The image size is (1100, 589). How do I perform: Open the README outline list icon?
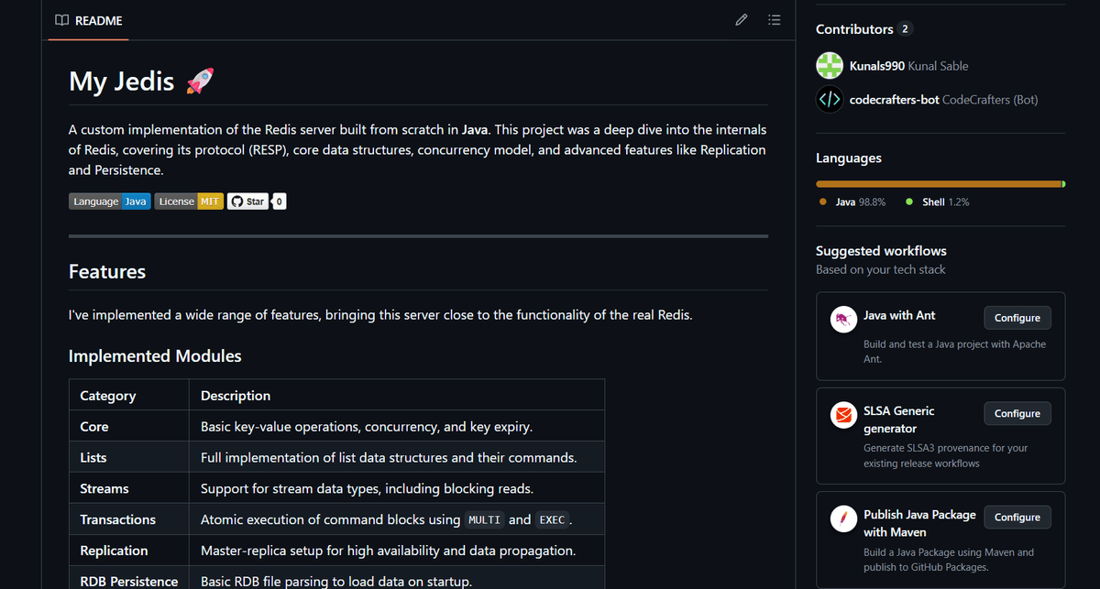click(774, 20)
